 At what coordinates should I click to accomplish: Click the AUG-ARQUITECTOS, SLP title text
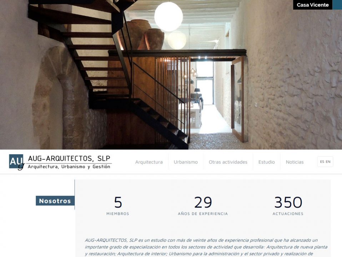tap(69, 158)
